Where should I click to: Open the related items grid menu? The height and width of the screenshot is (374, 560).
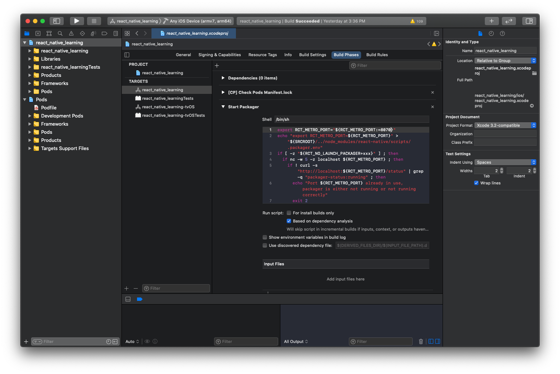127,33
